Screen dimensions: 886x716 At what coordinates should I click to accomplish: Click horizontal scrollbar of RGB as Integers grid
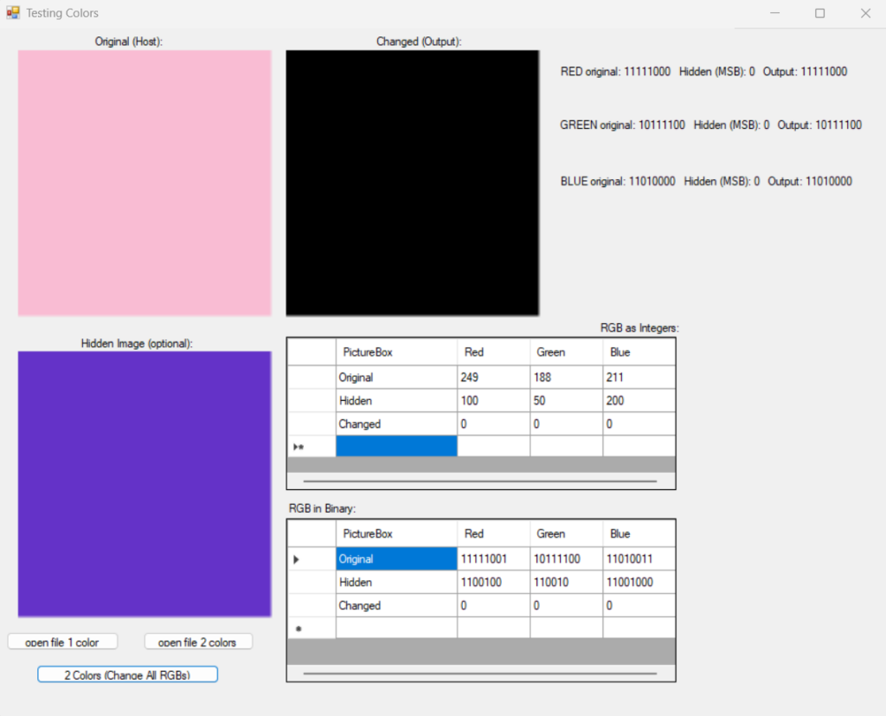480,481
